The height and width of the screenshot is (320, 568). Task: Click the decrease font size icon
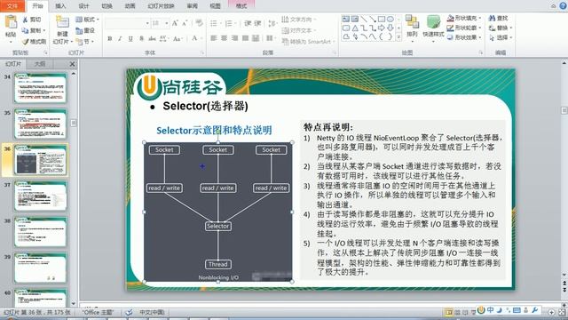point(185,23)
